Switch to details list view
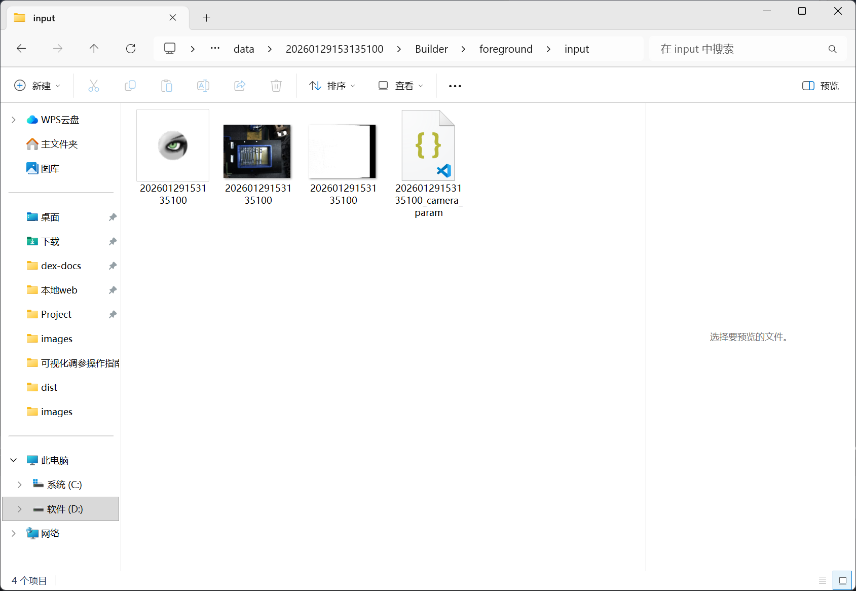Screen dimensions: 856x591 coord(823,580)
